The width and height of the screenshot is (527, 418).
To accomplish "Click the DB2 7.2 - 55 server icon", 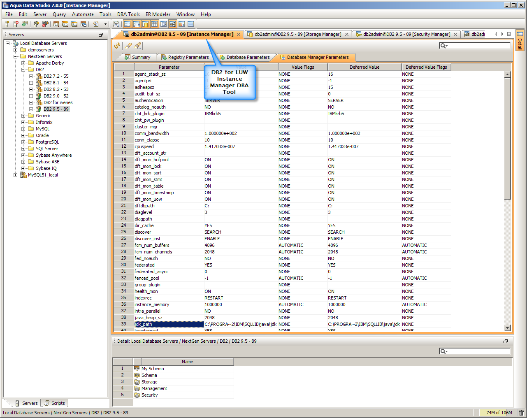I will 39,76.
